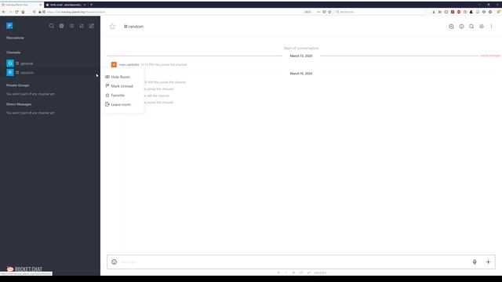Reload the page with browser refresh button
Screen dimensions: 502x282
click(x=16, y=12)
